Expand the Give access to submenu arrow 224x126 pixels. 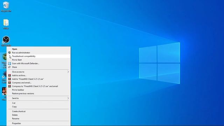coord(68,72)
